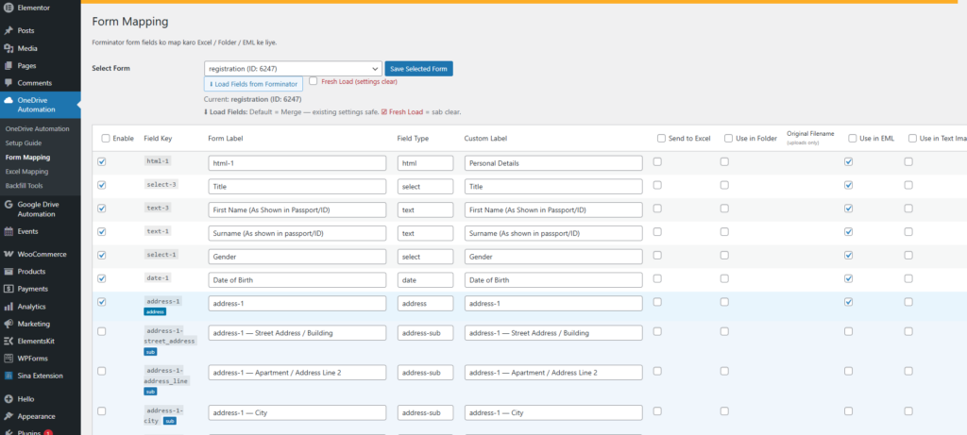Click the ElementsKit icon

click(x=8, y=341)
